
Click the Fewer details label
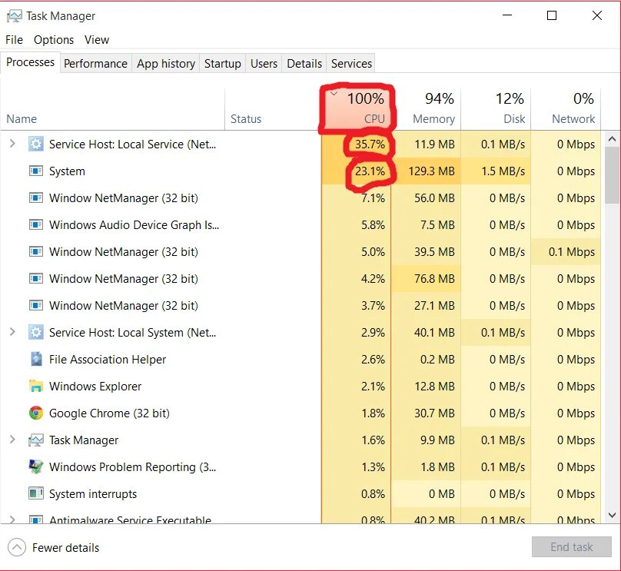coord(66,548)
